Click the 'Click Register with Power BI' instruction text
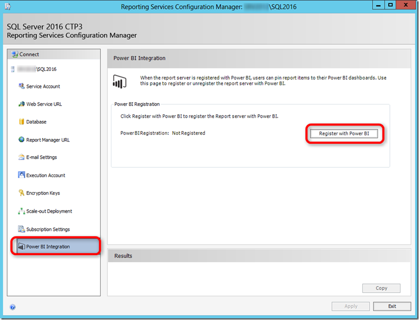Image resolution: width=419 pixels, height=320 pixels. tap(199, 117)
